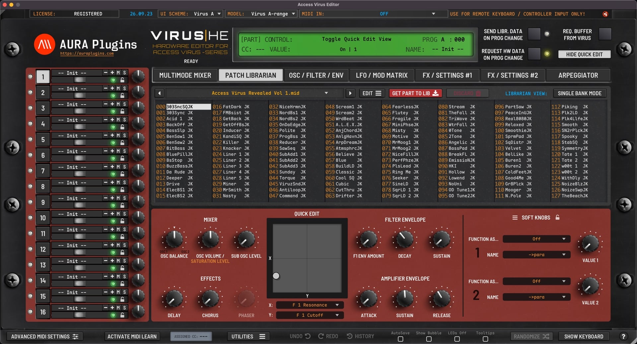Click the minus button on part 4
Viewport: 637px width, 344px height.
[106, 120]
